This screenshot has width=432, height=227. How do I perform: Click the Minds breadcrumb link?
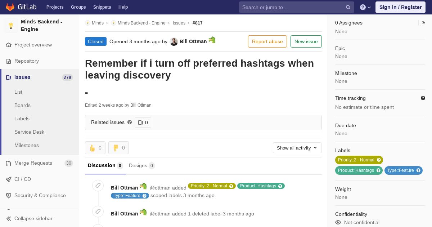coord(98,23)
